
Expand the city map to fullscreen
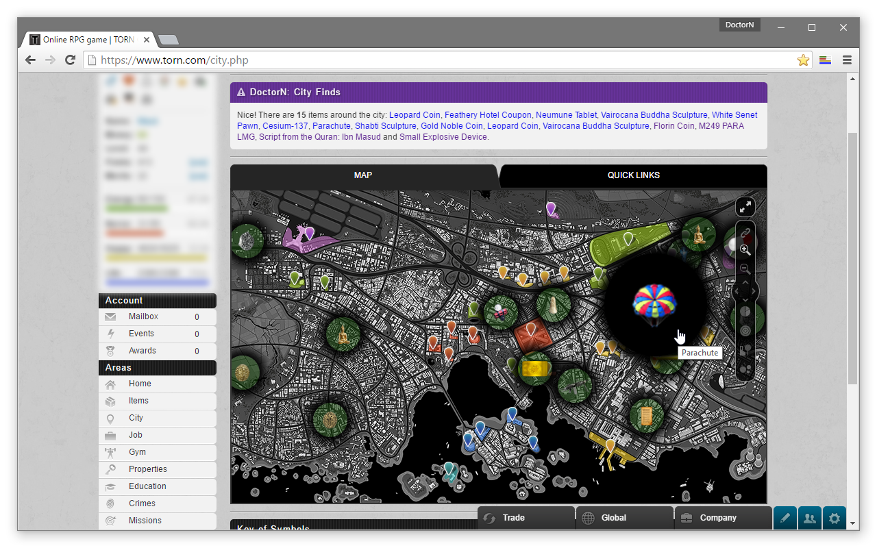click(745, 208)
